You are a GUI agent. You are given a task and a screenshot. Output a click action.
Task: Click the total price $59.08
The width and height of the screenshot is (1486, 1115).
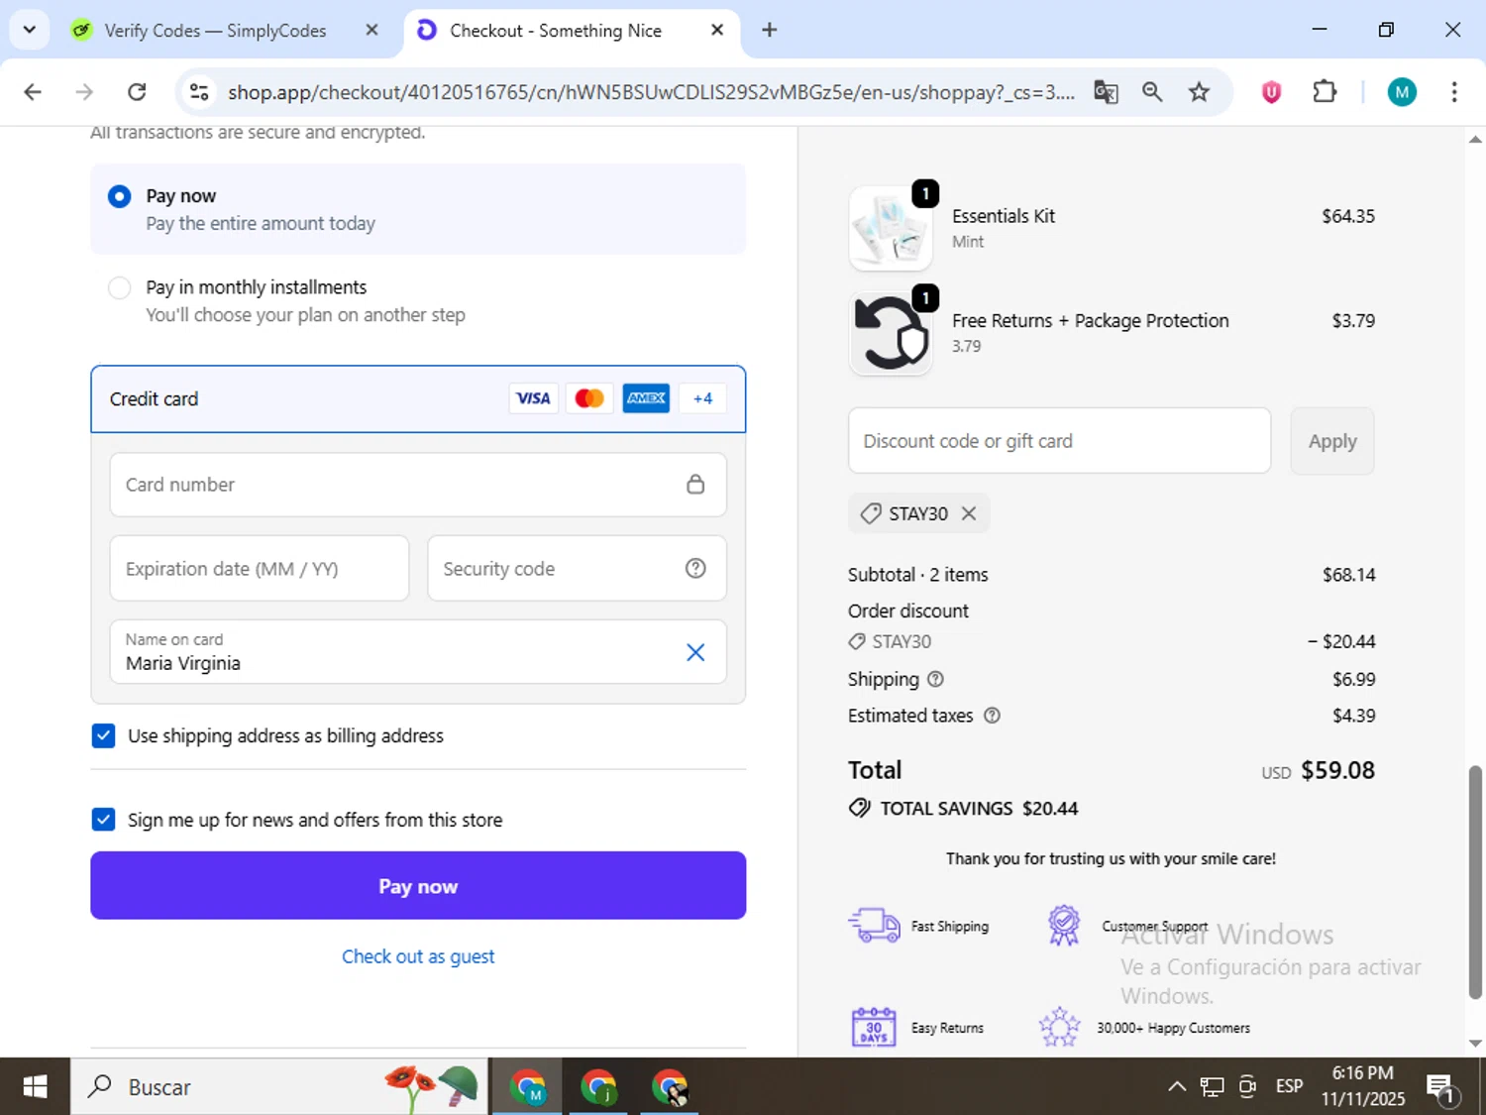click(x=1337, y=770)
